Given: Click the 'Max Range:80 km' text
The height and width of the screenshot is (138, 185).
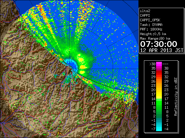Looking at the screenshot, I should pos(155,39).
